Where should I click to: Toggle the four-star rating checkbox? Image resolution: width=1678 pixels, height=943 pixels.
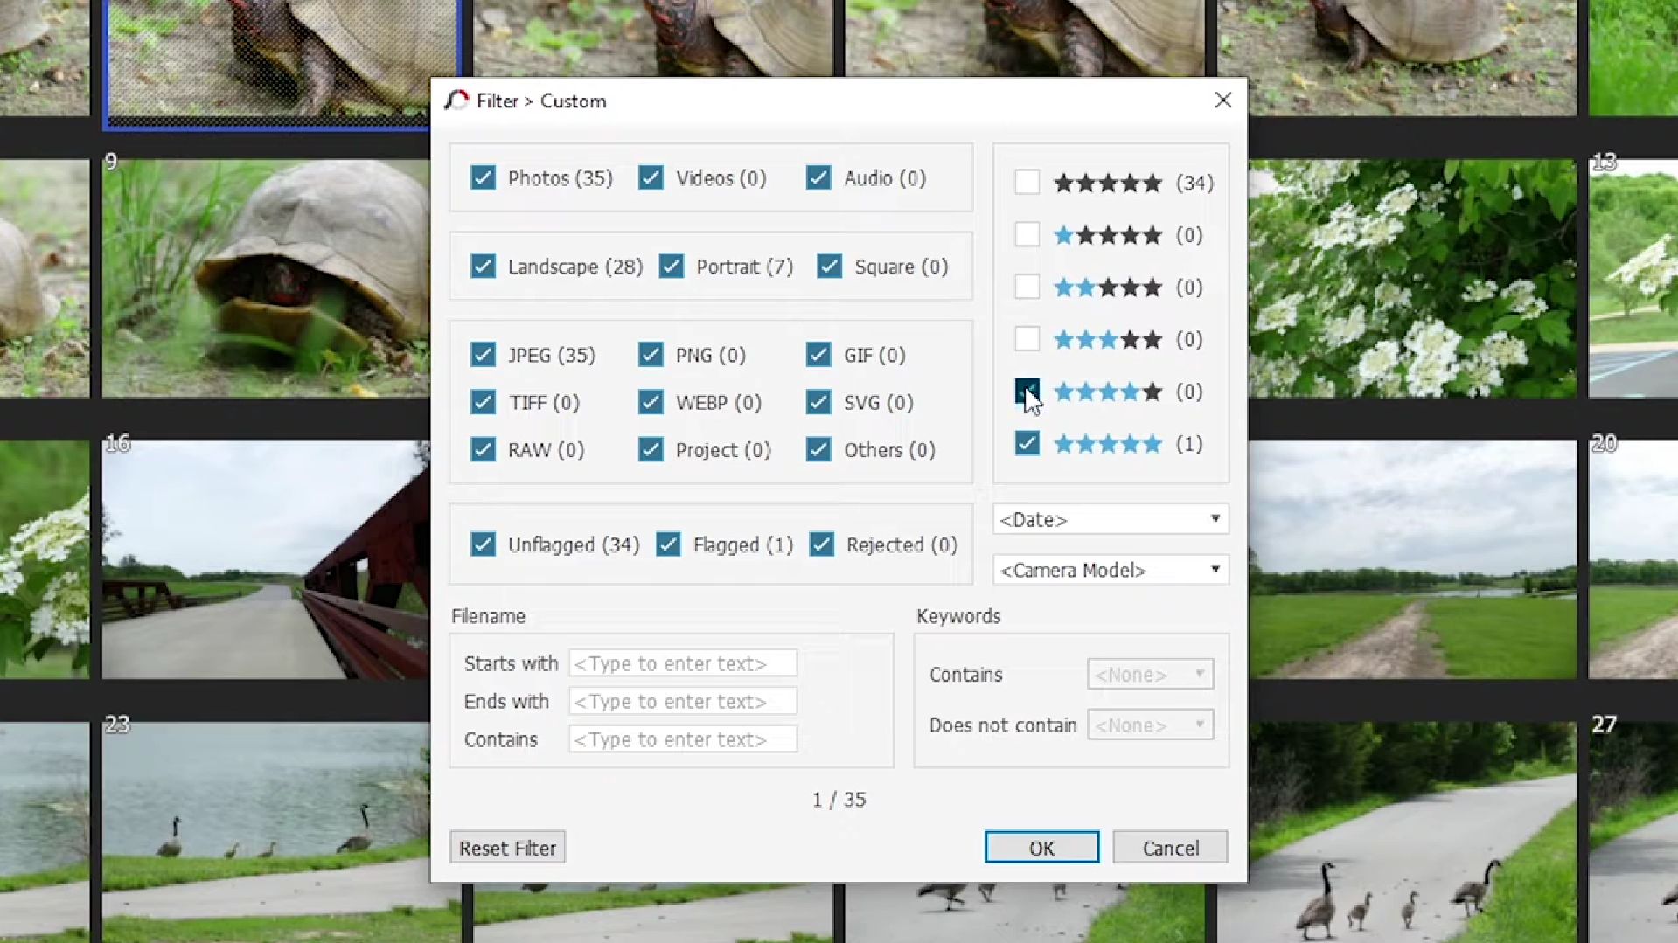(1027, 392)
